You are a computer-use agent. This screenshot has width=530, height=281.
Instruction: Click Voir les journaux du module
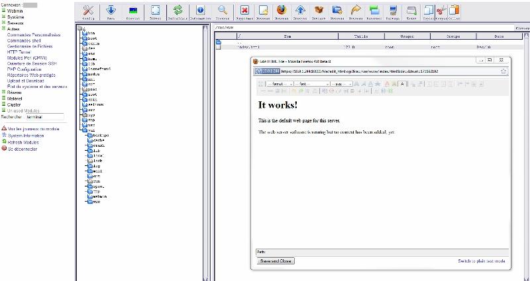click(x=34, y=129)
